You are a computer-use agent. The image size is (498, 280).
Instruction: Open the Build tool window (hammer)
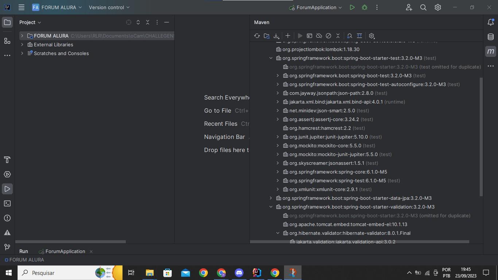point(7,160)
